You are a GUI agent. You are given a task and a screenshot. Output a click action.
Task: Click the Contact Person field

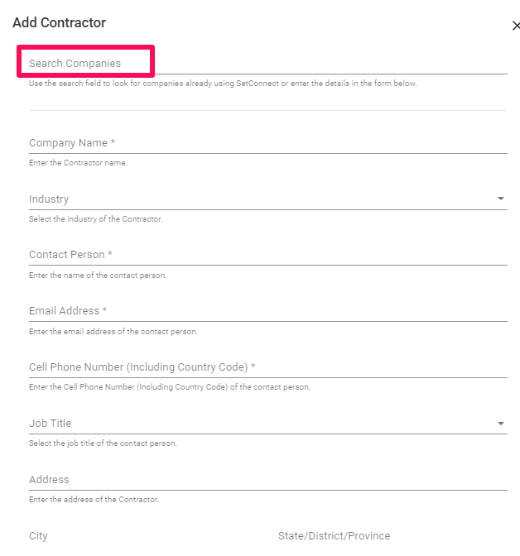click(268, 255)
